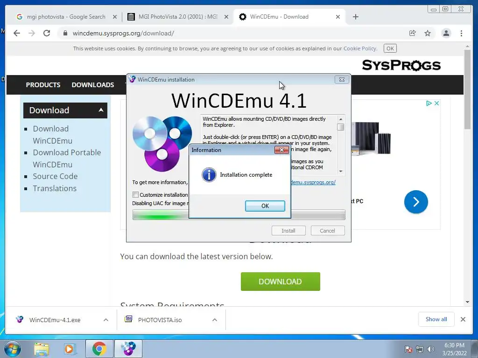Image resolution: width=478 pixels, height=358 pixels.
Task: Open Windows Media Player from the taskbar
Action: (69, 349)
